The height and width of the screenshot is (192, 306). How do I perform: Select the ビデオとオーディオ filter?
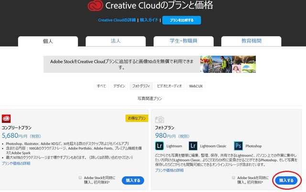tap(170, 86)
